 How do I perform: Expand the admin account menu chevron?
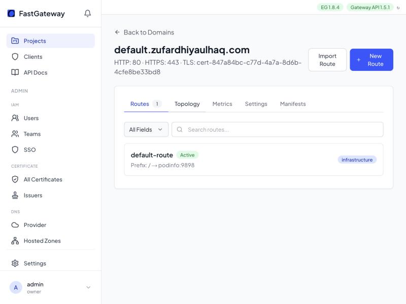(88, 287)
